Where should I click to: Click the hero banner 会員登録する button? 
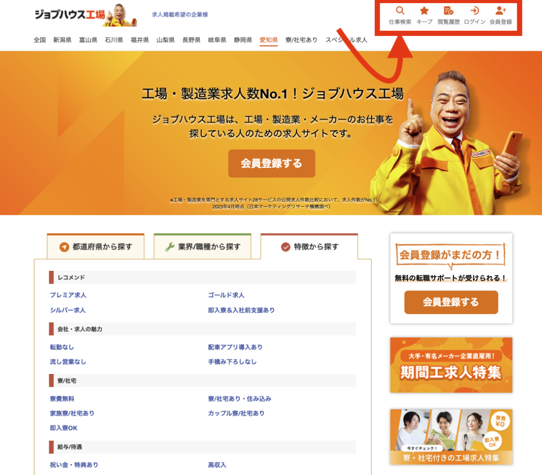pyautogui.click(x=272, y=163)
